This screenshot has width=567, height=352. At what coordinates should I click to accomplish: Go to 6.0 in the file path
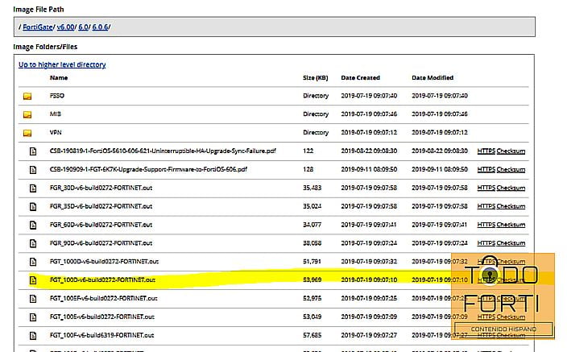(83, 27)
